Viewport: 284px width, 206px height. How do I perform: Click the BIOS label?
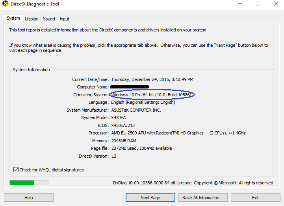point(103,125)
